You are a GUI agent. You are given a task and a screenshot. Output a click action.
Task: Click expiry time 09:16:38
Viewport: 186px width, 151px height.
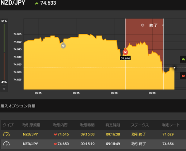(x=113, y=134)
